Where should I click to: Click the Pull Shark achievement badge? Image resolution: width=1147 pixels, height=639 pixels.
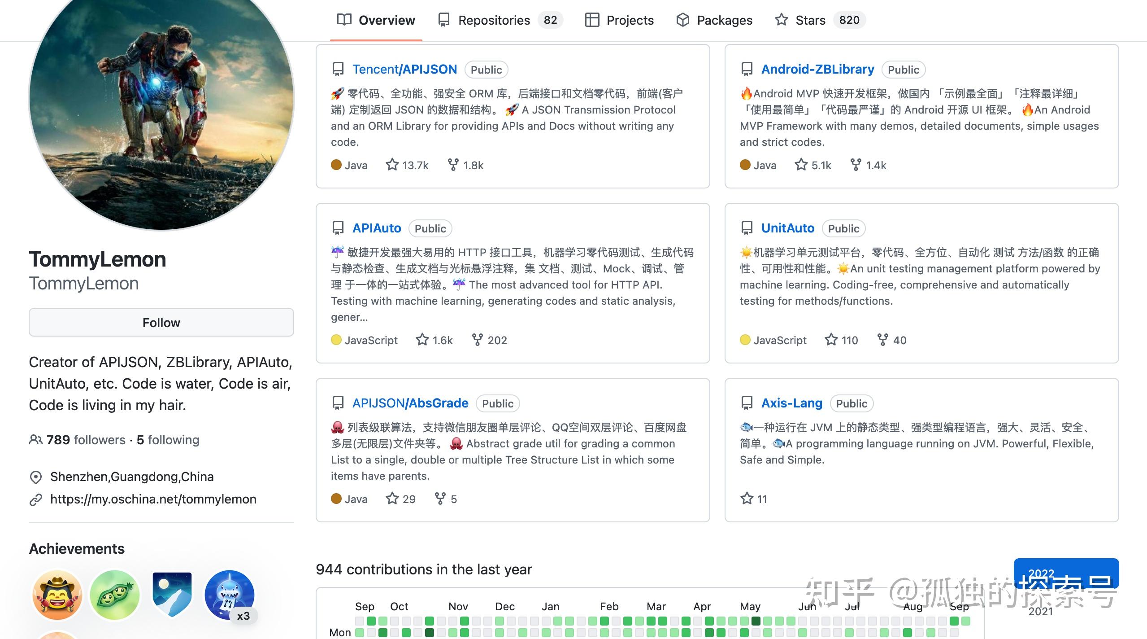point(230,595)
